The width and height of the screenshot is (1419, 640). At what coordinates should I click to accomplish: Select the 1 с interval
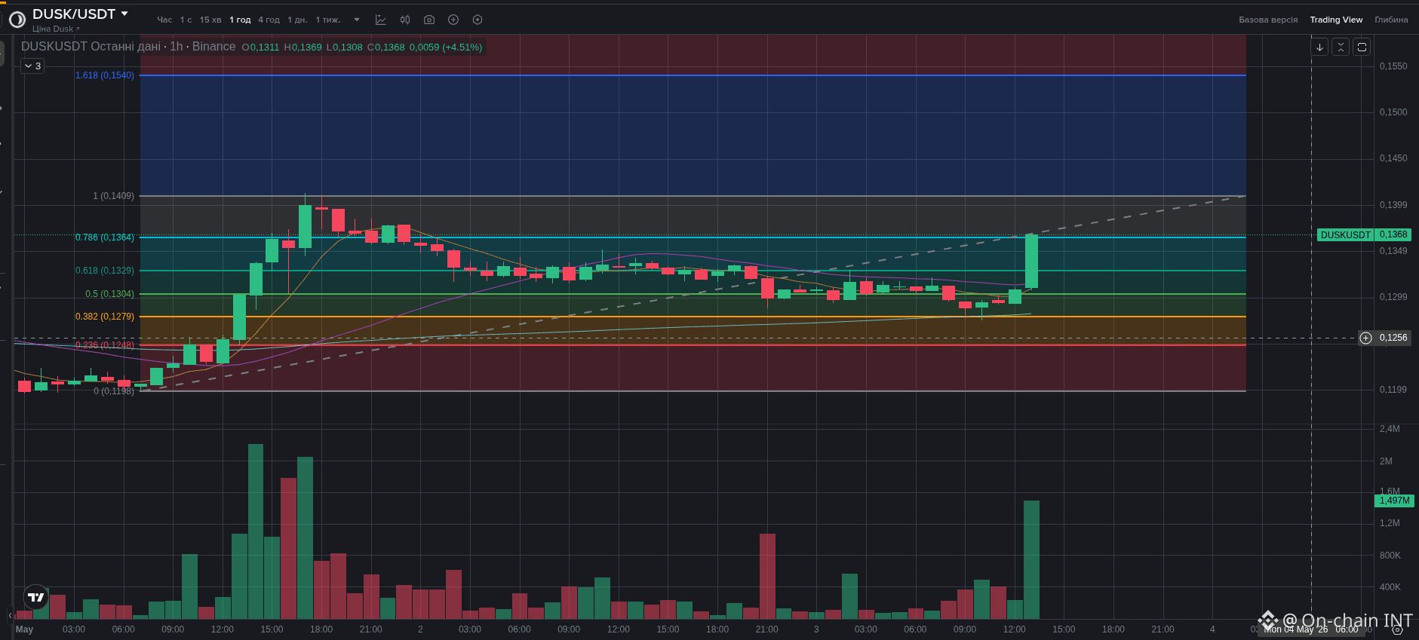click(186, 20)
